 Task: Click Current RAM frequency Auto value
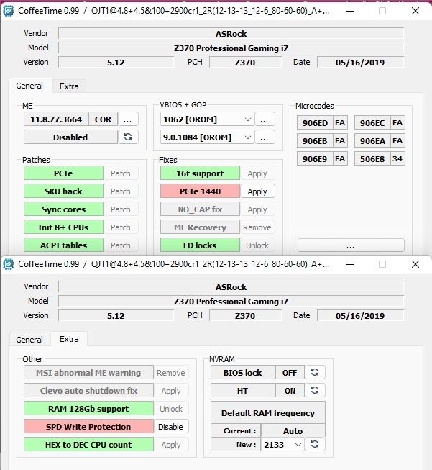pos(293,430)
